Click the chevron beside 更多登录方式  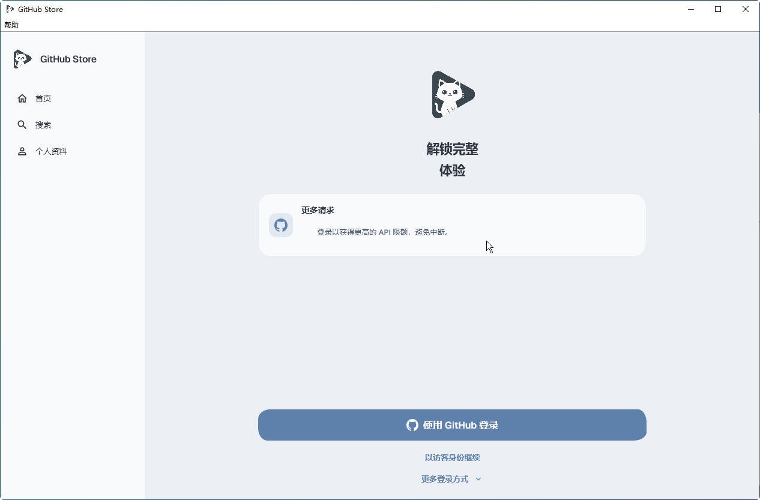pyautogui.click(x=478, y=479)
